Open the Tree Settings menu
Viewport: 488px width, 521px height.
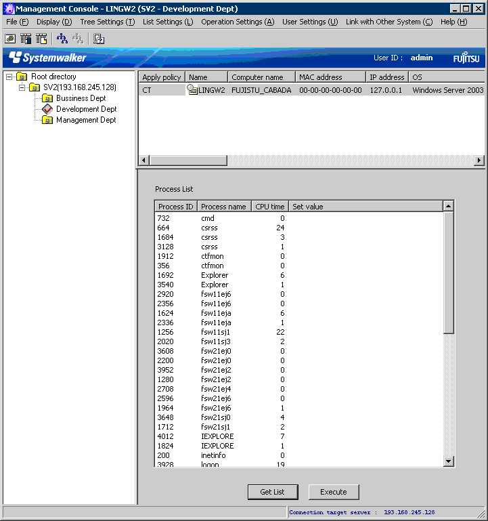(x=107, y=22)
